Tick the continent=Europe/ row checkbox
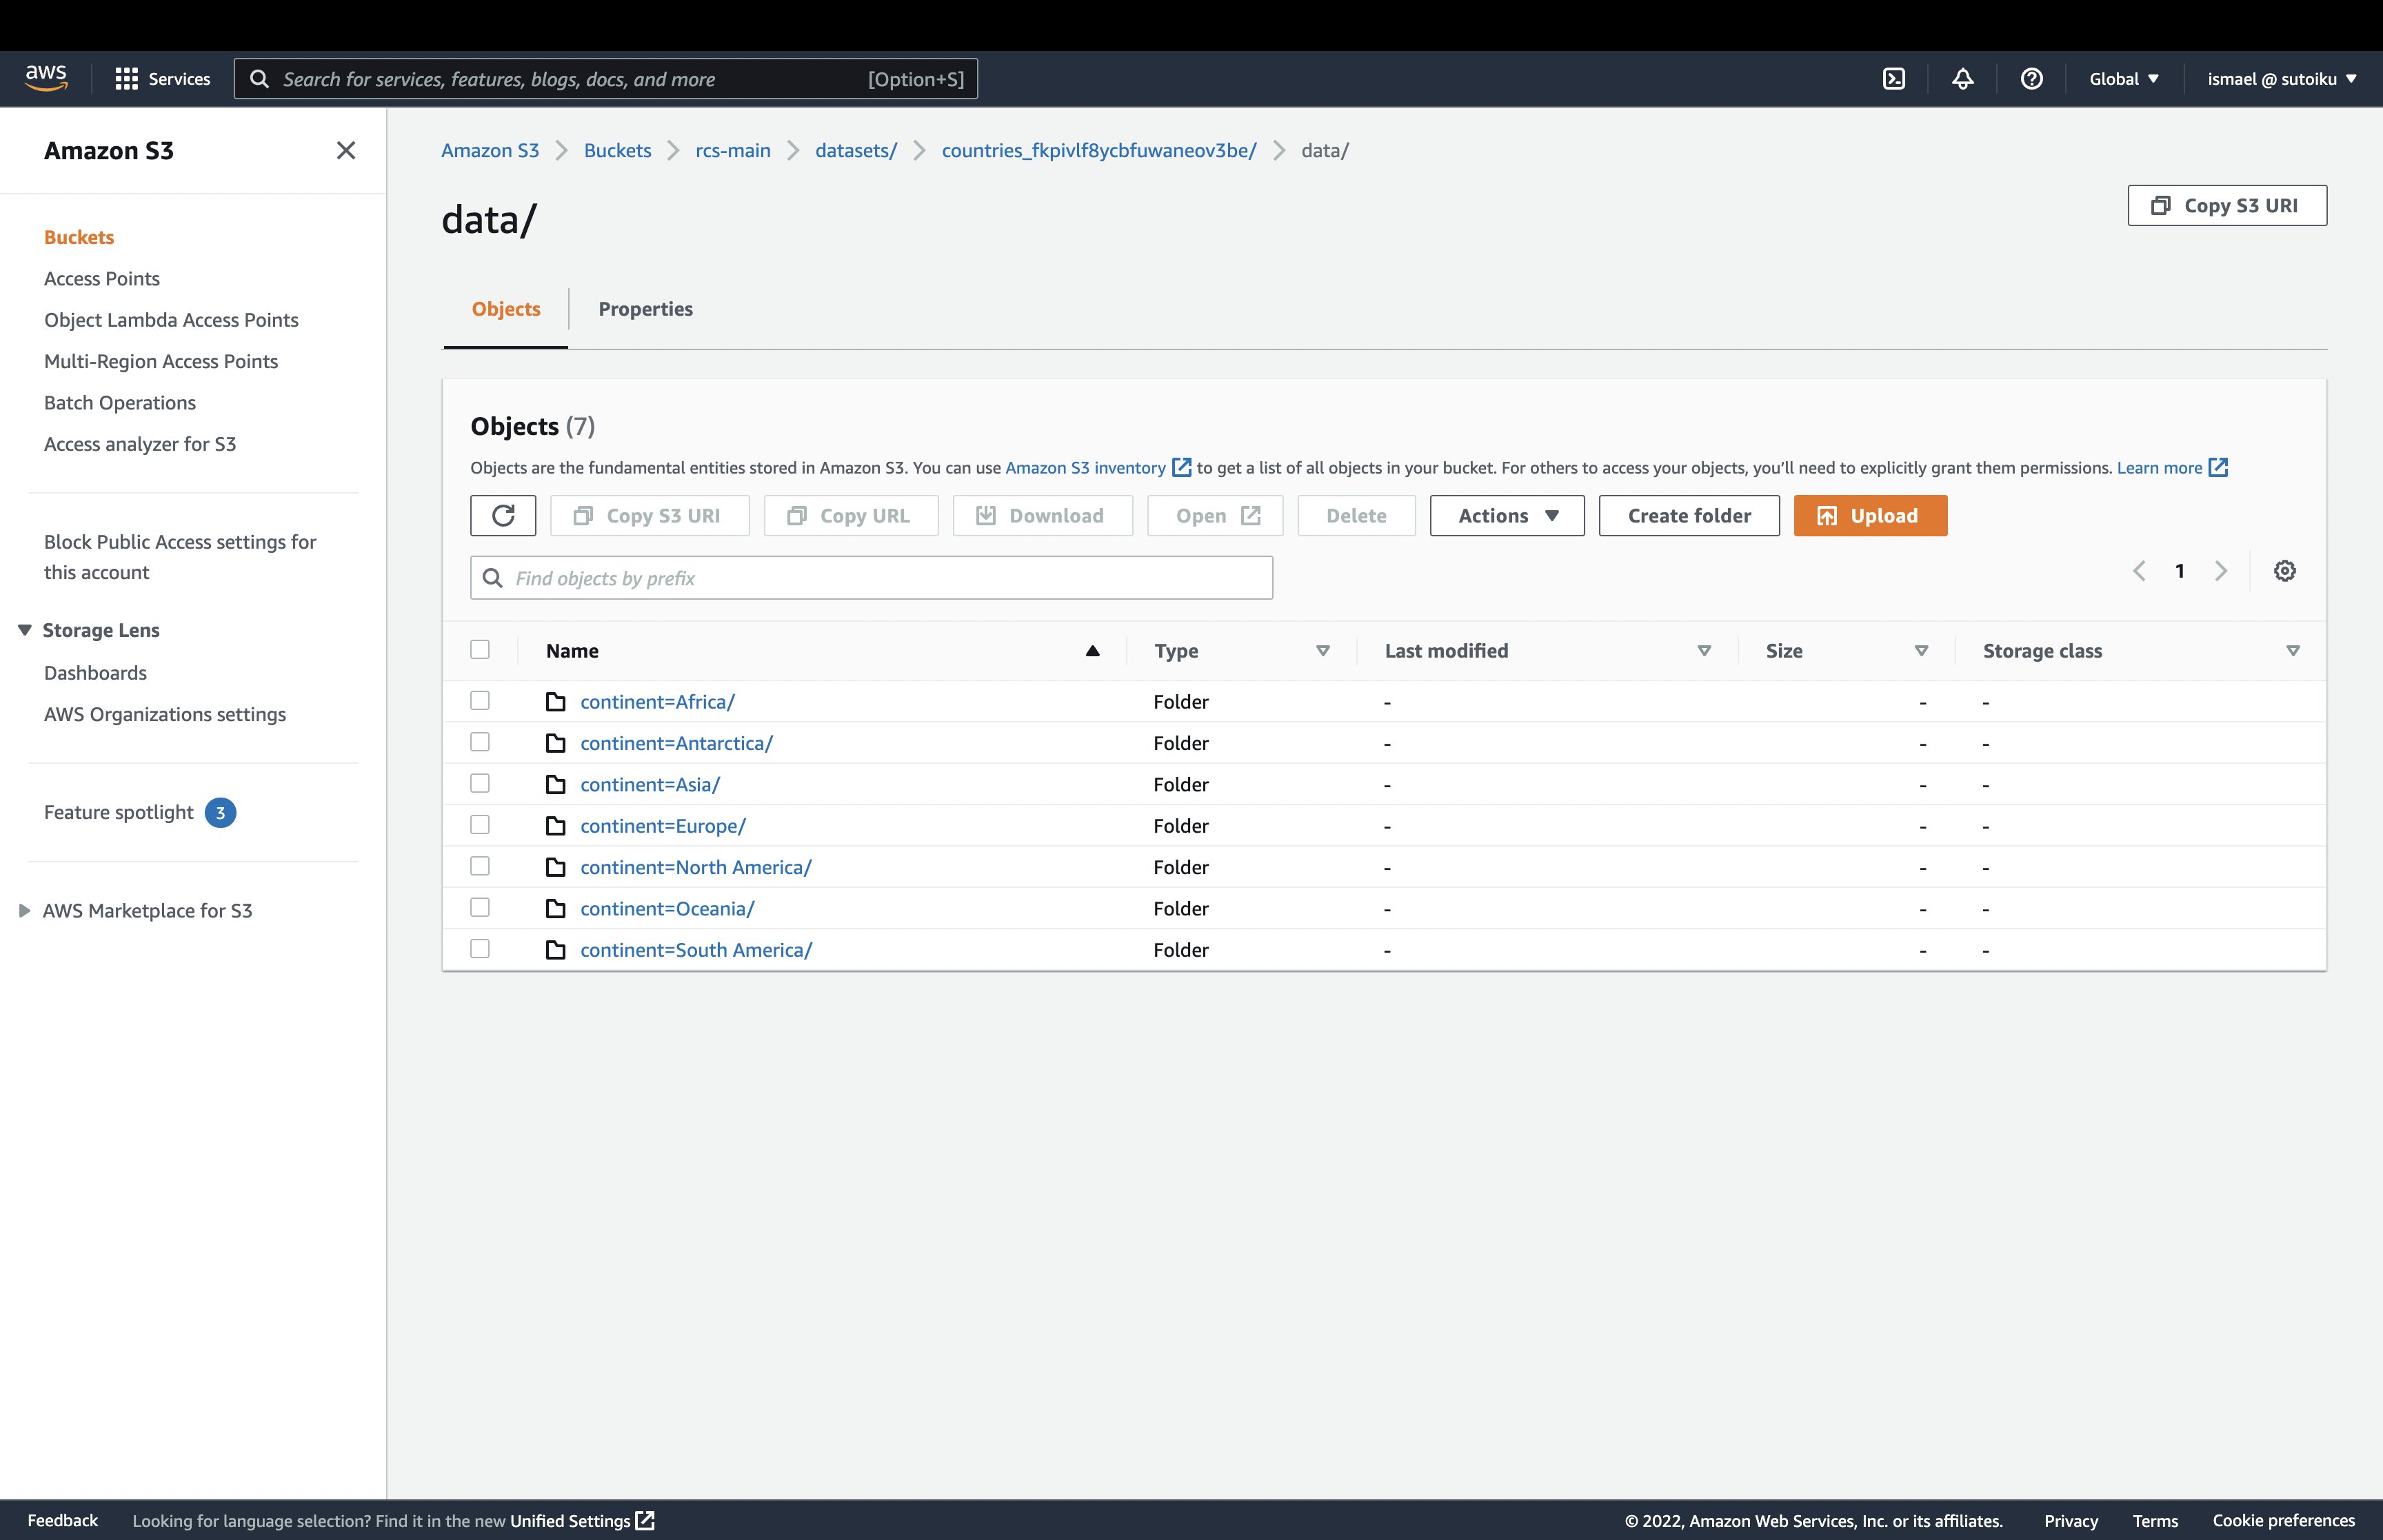Screen dimensions: 2383x1540 click(480, 825)
